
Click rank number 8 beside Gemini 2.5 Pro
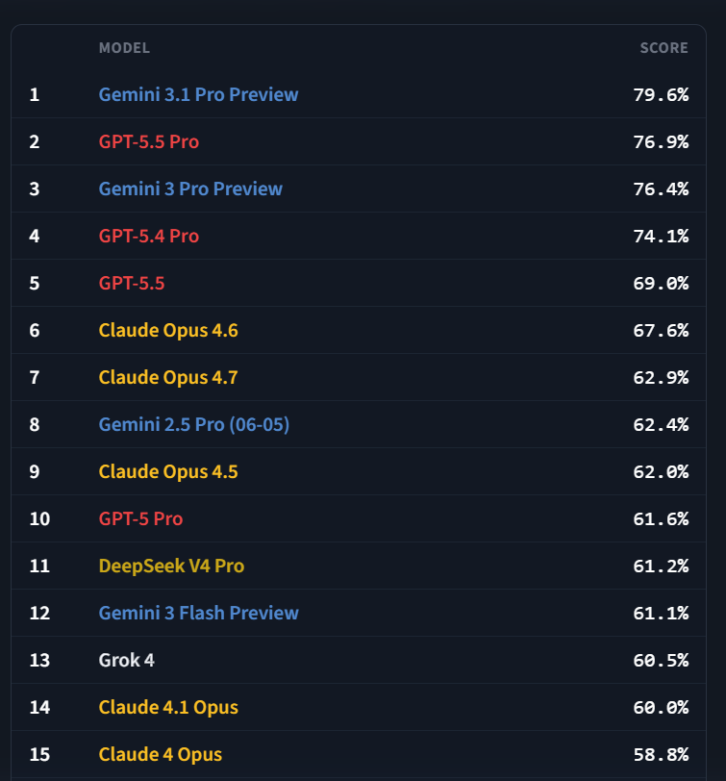click(x=35, y=425)
